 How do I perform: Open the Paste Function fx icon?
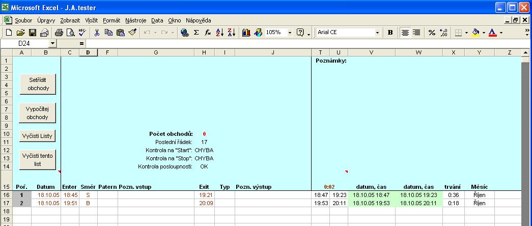click(x=208, y=33)
